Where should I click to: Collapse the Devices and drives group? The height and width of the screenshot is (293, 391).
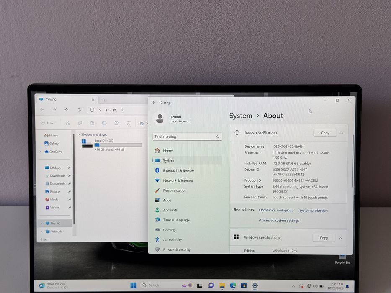point(80,134)
